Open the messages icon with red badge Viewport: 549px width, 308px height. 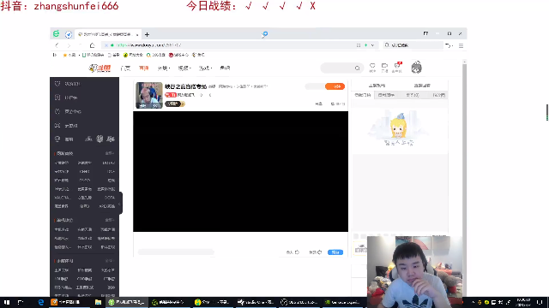coord(397,67)
